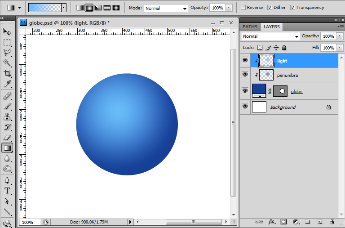Screen dimensions: 345x228
Task: Switch to the Paths tab
Action: 250,27
